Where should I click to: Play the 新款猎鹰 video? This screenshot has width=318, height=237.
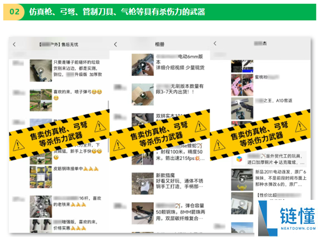(x=143, y=183)
